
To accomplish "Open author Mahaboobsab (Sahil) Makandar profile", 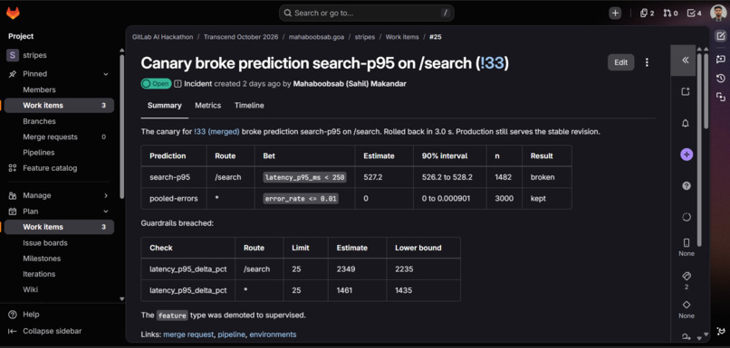I will (x=351, y=84).
